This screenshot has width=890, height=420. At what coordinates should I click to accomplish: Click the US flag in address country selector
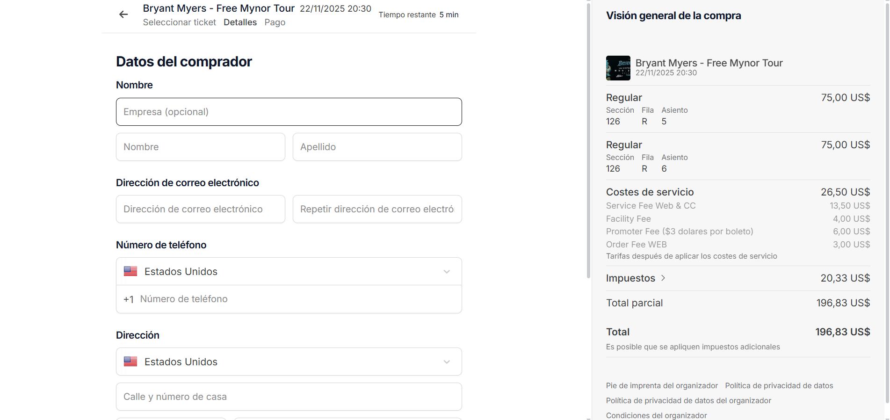(130, 362)
